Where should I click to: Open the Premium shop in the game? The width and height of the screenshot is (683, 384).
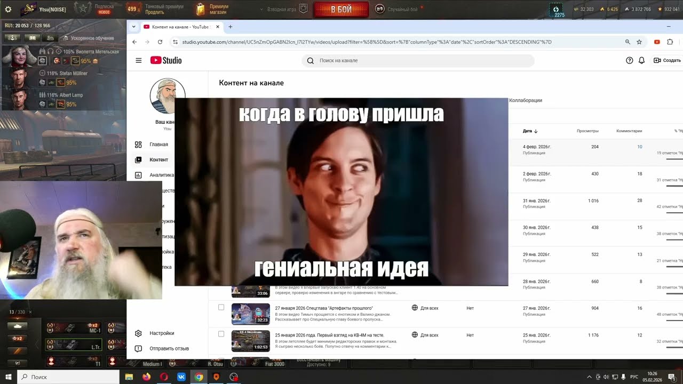tap(212, 9)
